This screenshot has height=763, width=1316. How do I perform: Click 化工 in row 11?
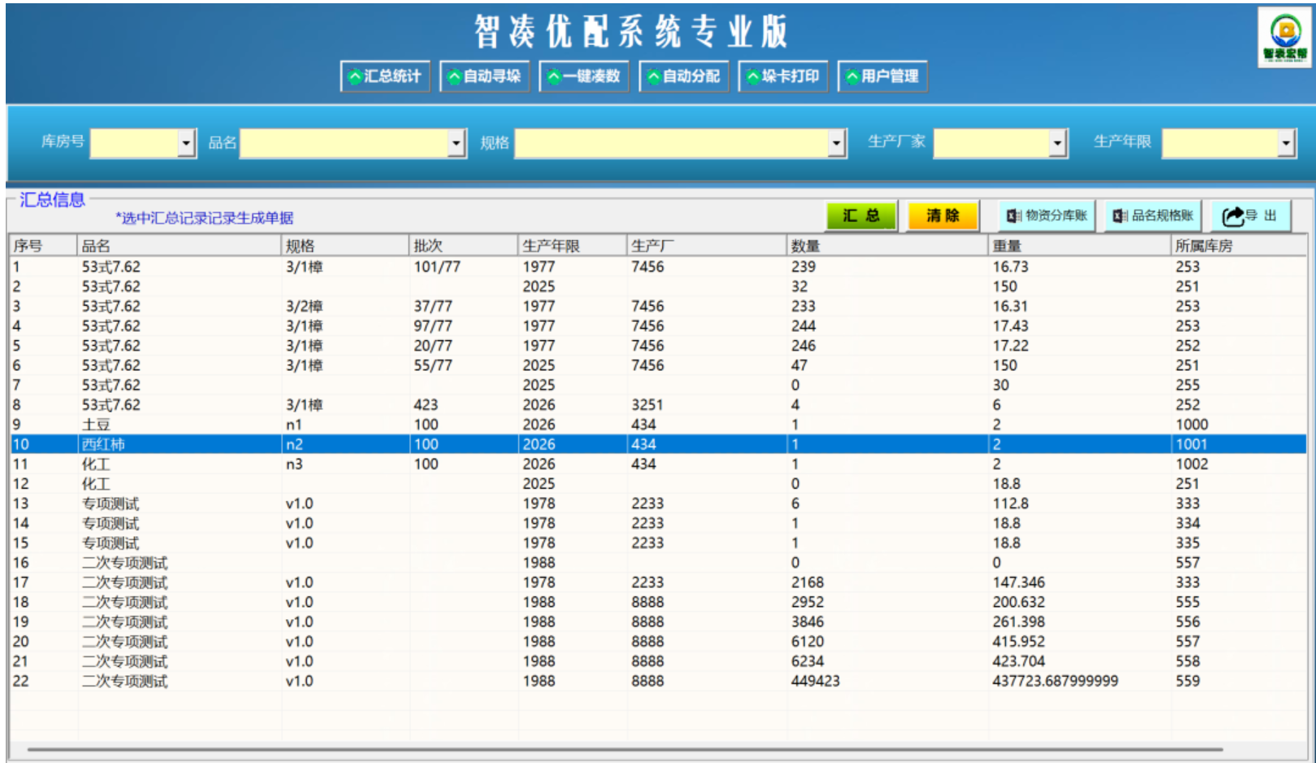[96, 464]
